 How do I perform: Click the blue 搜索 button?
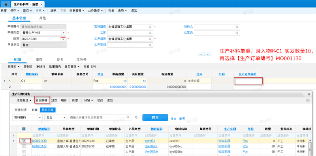click(x=155, y=118)
